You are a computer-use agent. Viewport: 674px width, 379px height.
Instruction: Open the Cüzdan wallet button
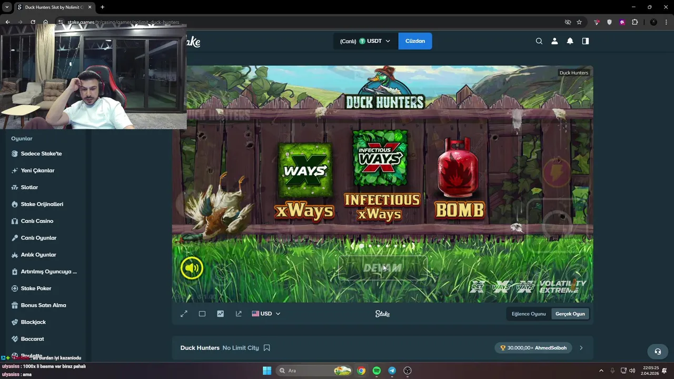tap(415, 41)
